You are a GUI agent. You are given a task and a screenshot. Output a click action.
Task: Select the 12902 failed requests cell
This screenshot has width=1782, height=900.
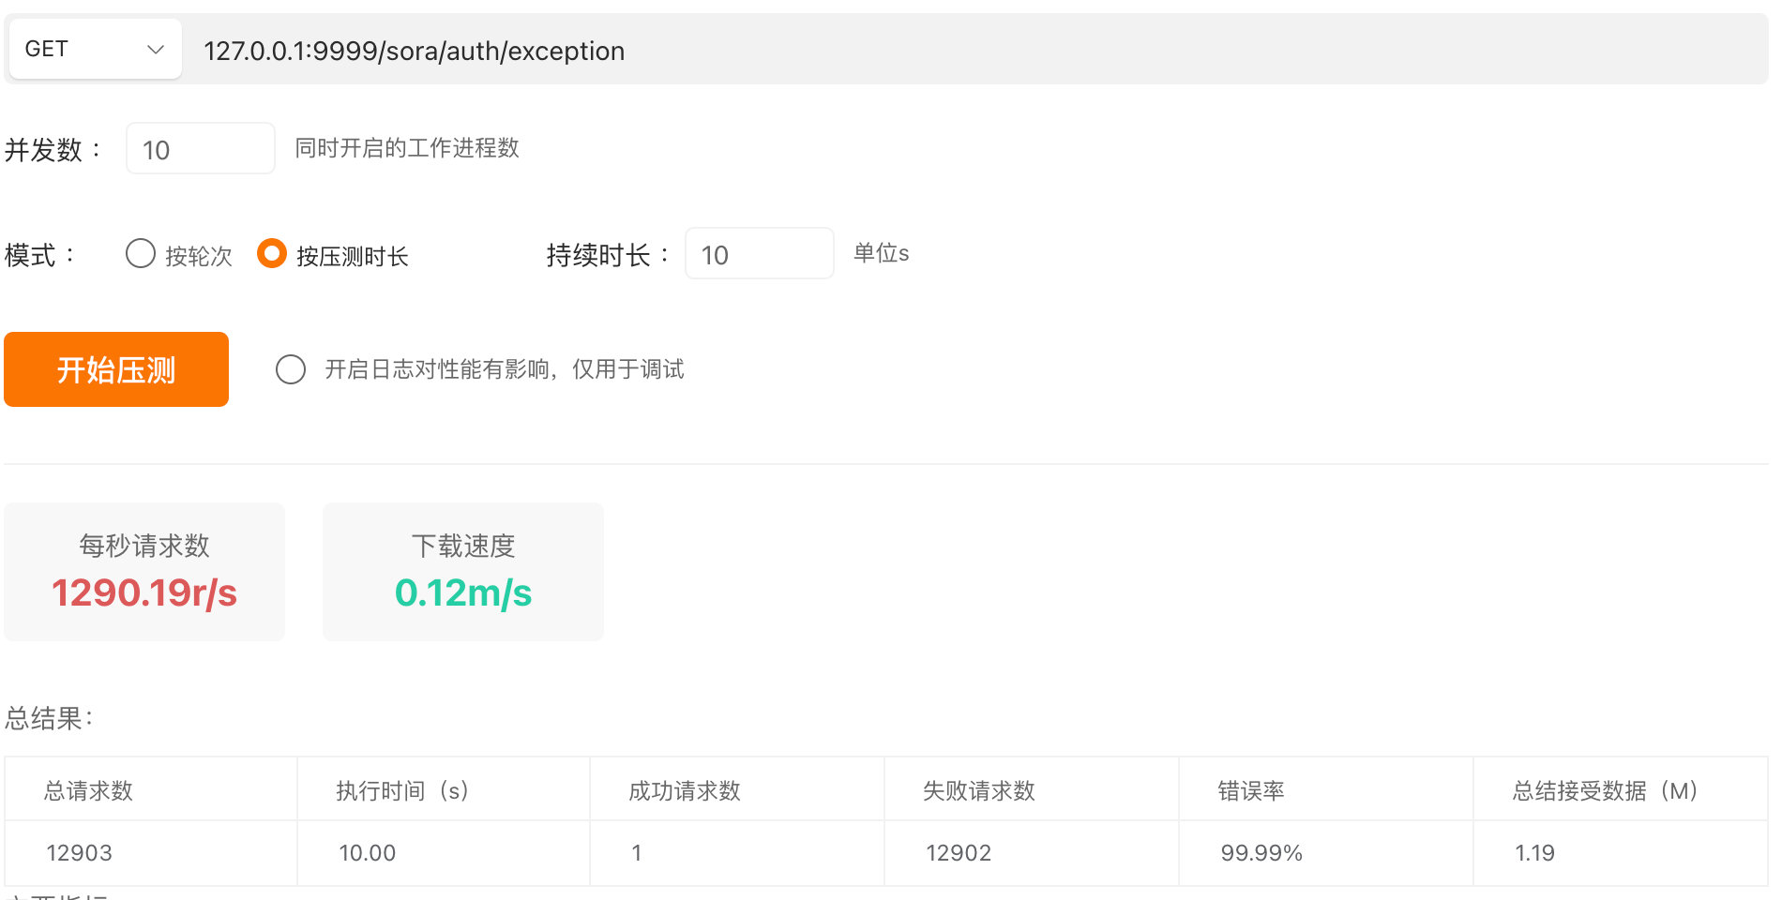tap(959, 853)
